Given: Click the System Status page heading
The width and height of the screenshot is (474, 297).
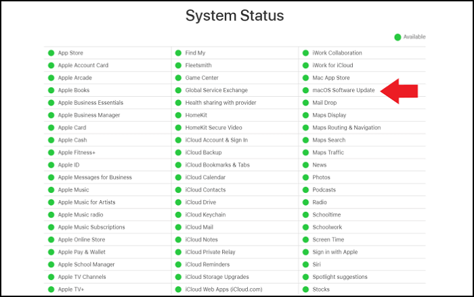Looking at the screenshot, I should (x=235, y=16).
